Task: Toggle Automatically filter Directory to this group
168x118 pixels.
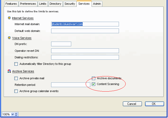Action: pyautogui.click(x=16, y=64)
